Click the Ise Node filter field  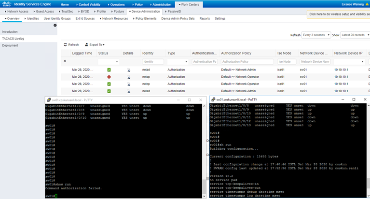click(x=287, y=62)
